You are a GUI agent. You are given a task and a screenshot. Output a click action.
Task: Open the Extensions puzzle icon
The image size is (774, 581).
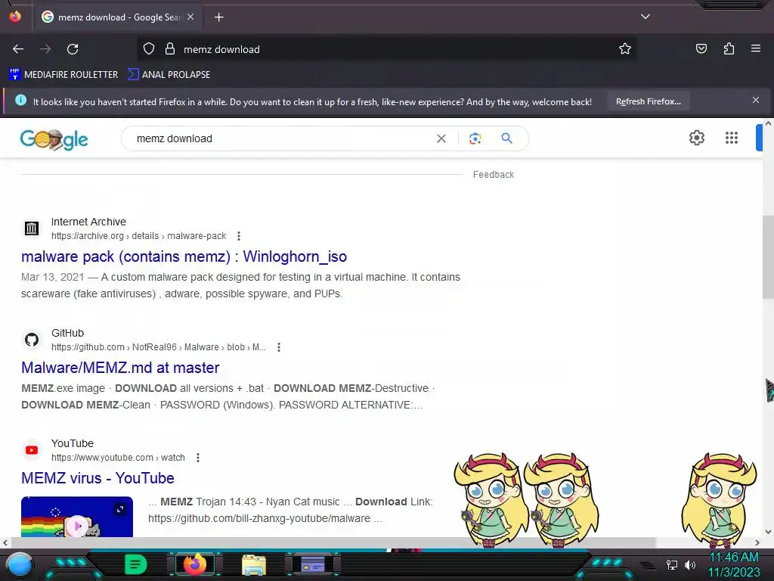click(x=729, y=48)
